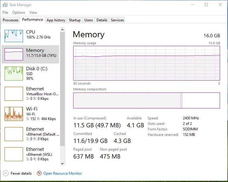Open the Services tab

click(x=117, y=20)
